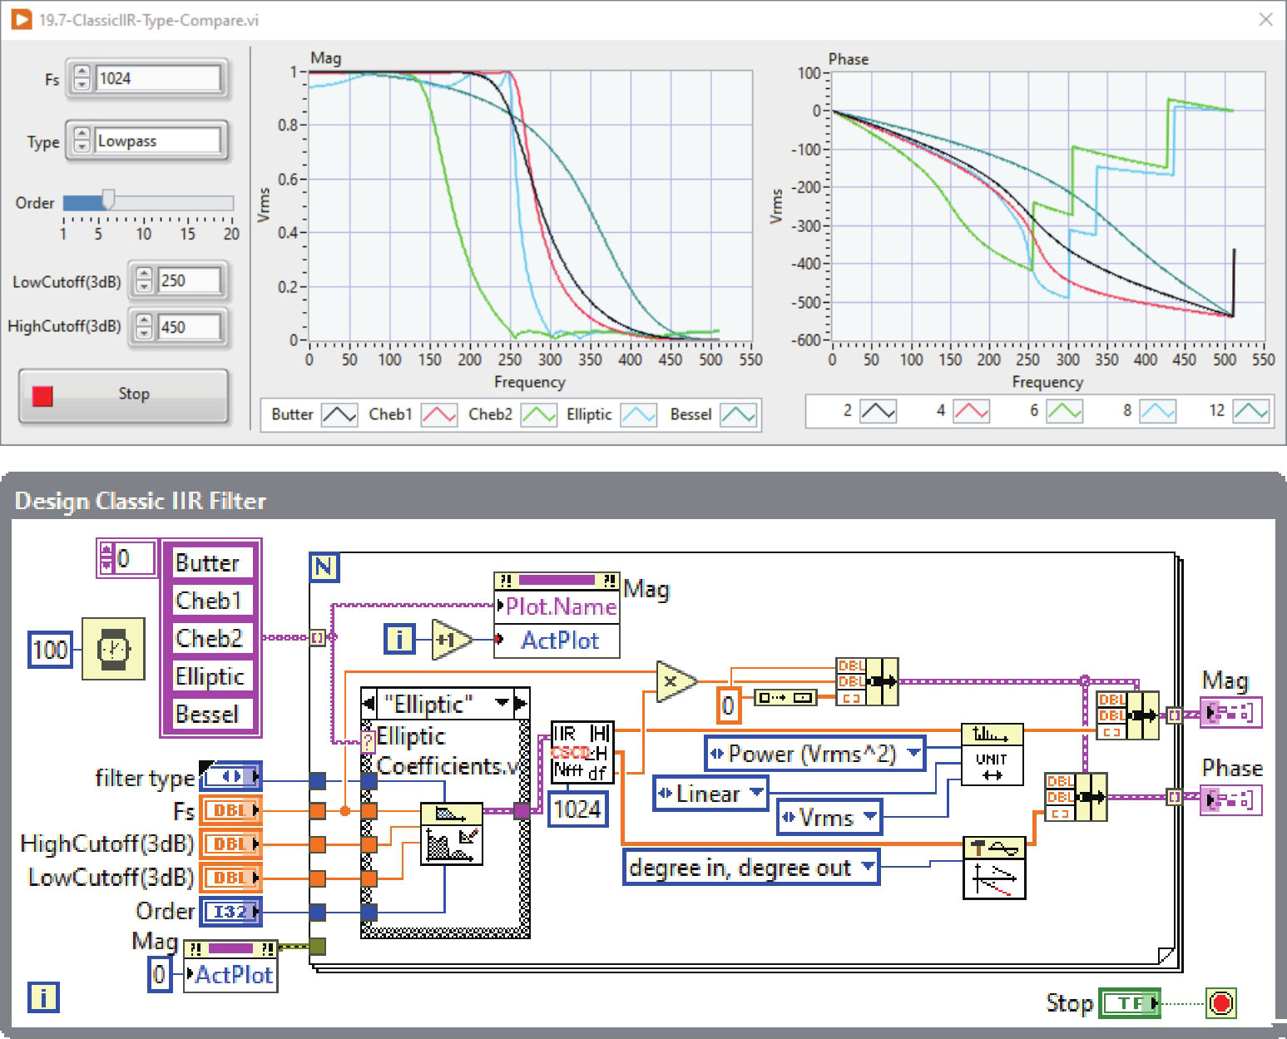Viewport: 1287px width, 1039px height.
Task: Open the Power (Vrms^2) enum dropdown
Action: click(914, 754)
